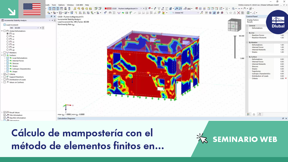
Task: Click the X-axis view icon
Action: click(209, 8)
